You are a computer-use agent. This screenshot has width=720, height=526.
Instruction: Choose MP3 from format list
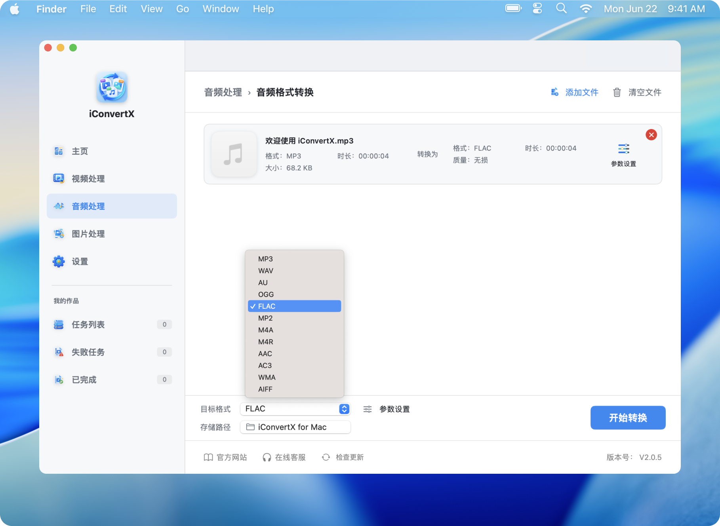click(294, 259)
